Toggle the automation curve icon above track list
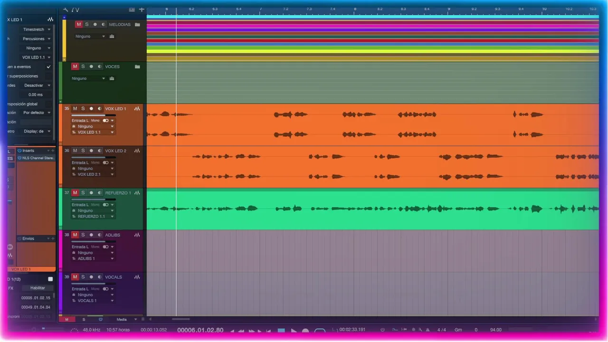Image resolution: width=608 pixels, height=342 pixels. (76, 9)
